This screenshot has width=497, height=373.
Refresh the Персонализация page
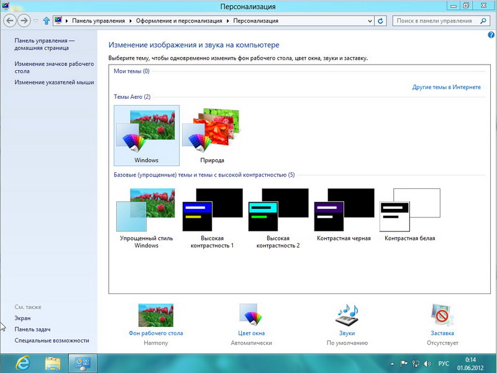tap(380, 21)
